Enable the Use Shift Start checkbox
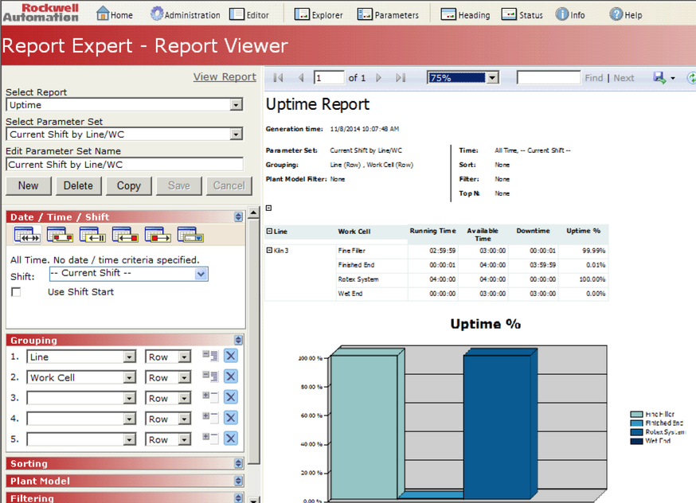This screenshot has width=696, height=503. click(16, 292)
